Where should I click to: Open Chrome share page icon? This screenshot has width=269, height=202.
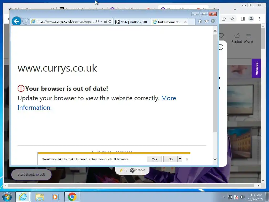224,19
